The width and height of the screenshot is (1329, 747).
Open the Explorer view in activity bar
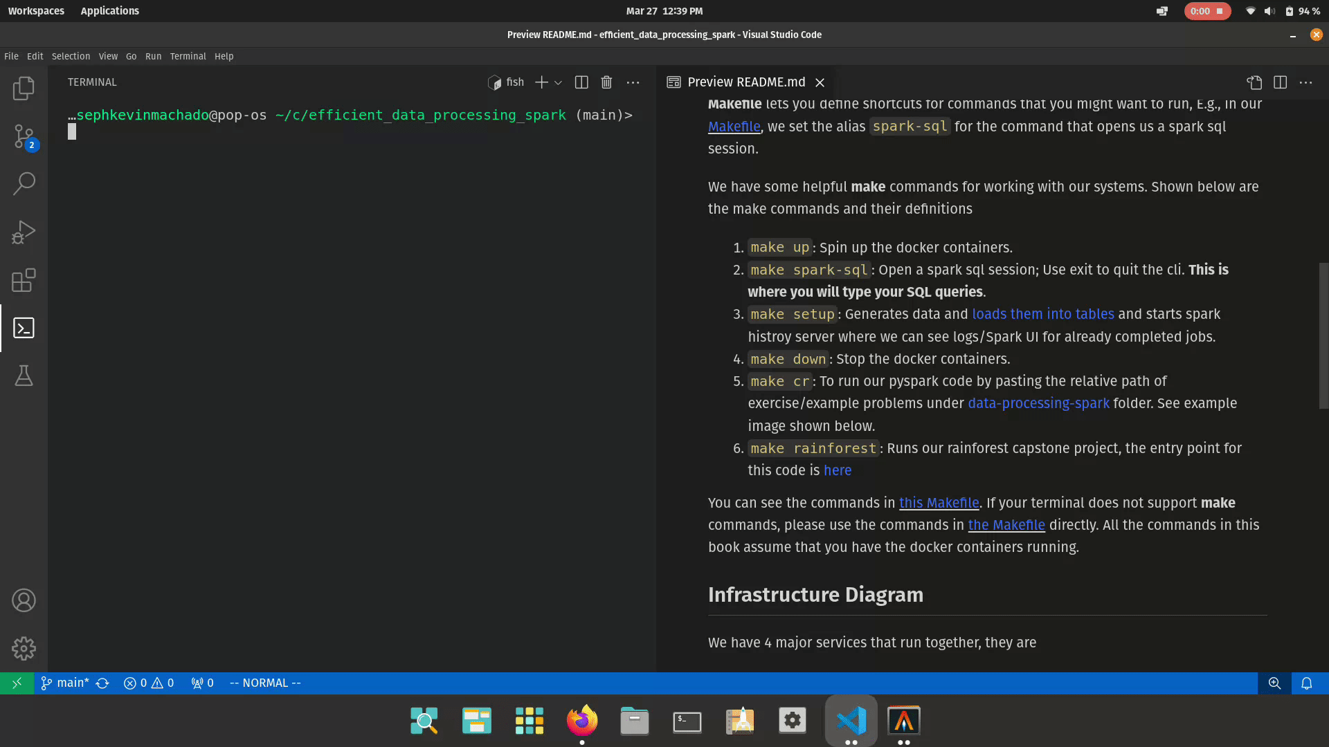[x=24, y=89]
